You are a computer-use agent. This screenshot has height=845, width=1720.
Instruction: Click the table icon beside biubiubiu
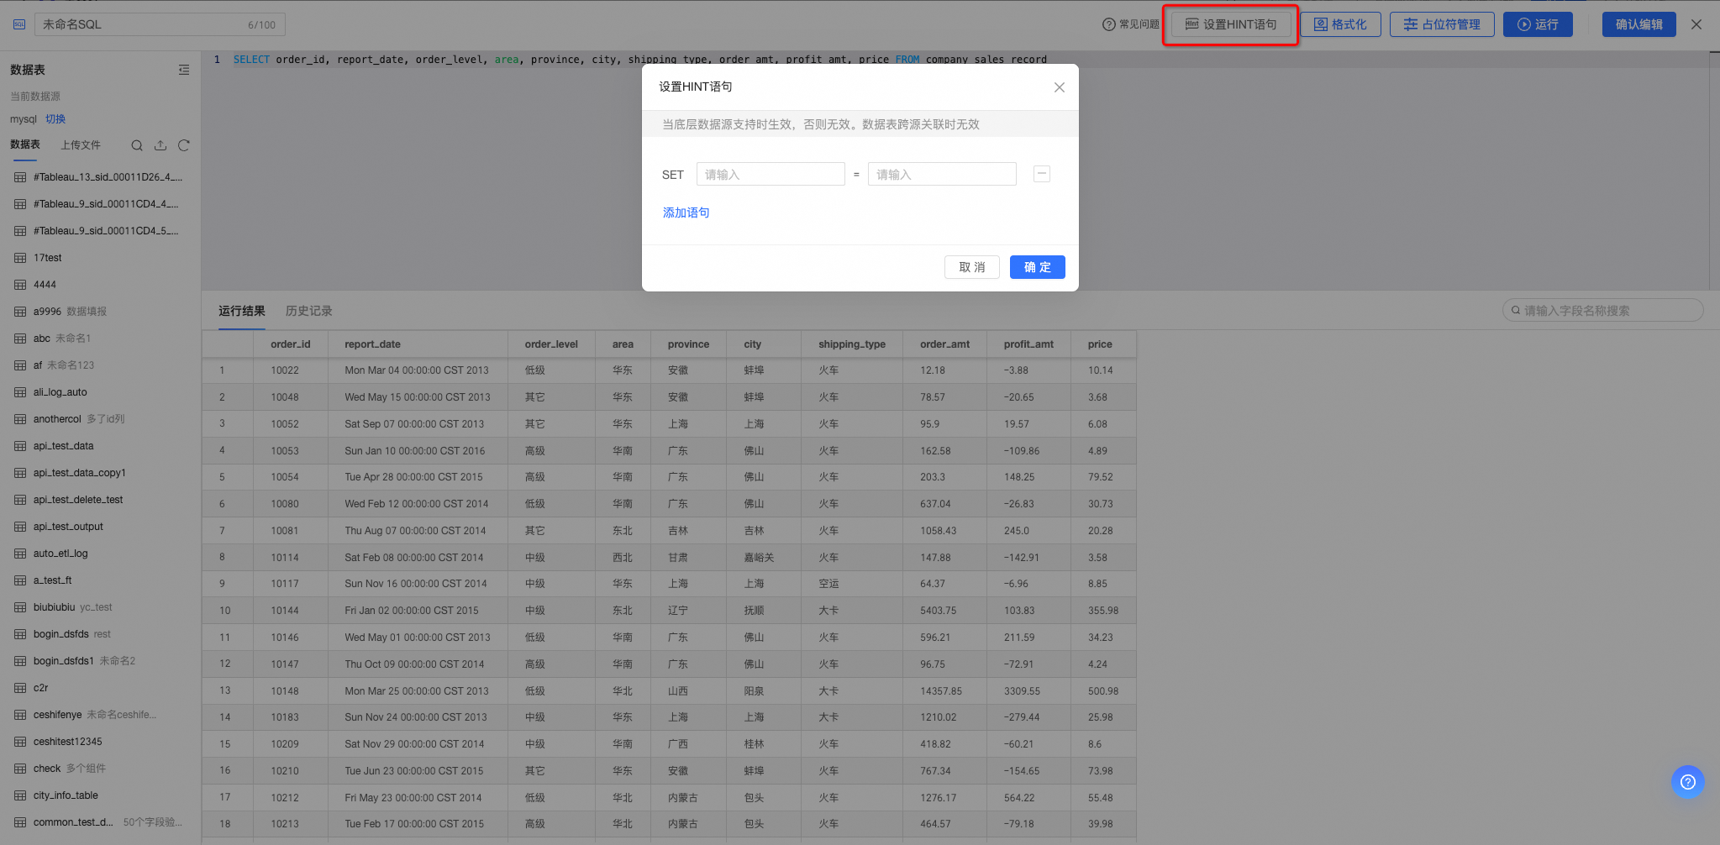(20, 607)
